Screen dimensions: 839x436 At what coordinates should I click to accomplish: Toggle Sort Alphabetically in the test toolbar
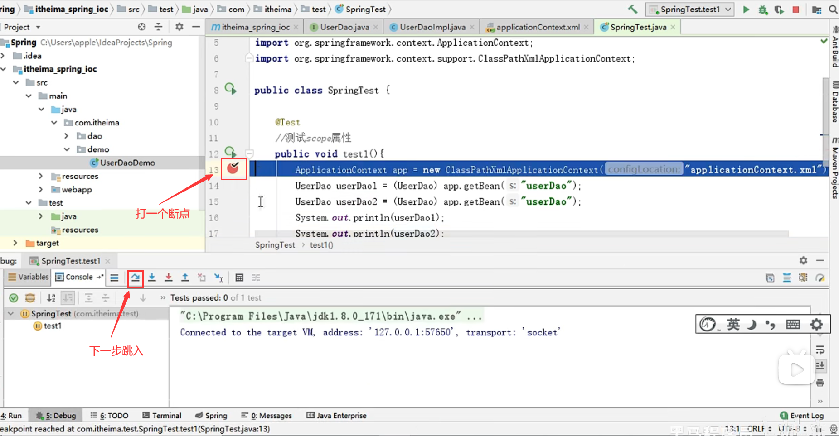[51, 297]
